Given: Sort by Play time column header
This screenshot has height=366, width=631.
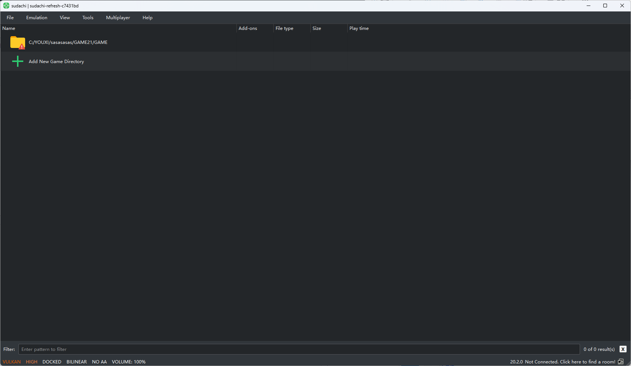Looking at the screenshot, I should pyautogui.click(x=359, y=28).
